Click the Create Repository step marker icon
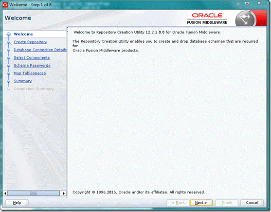Screen dimensions: 271x212 [x=8, y=42]
